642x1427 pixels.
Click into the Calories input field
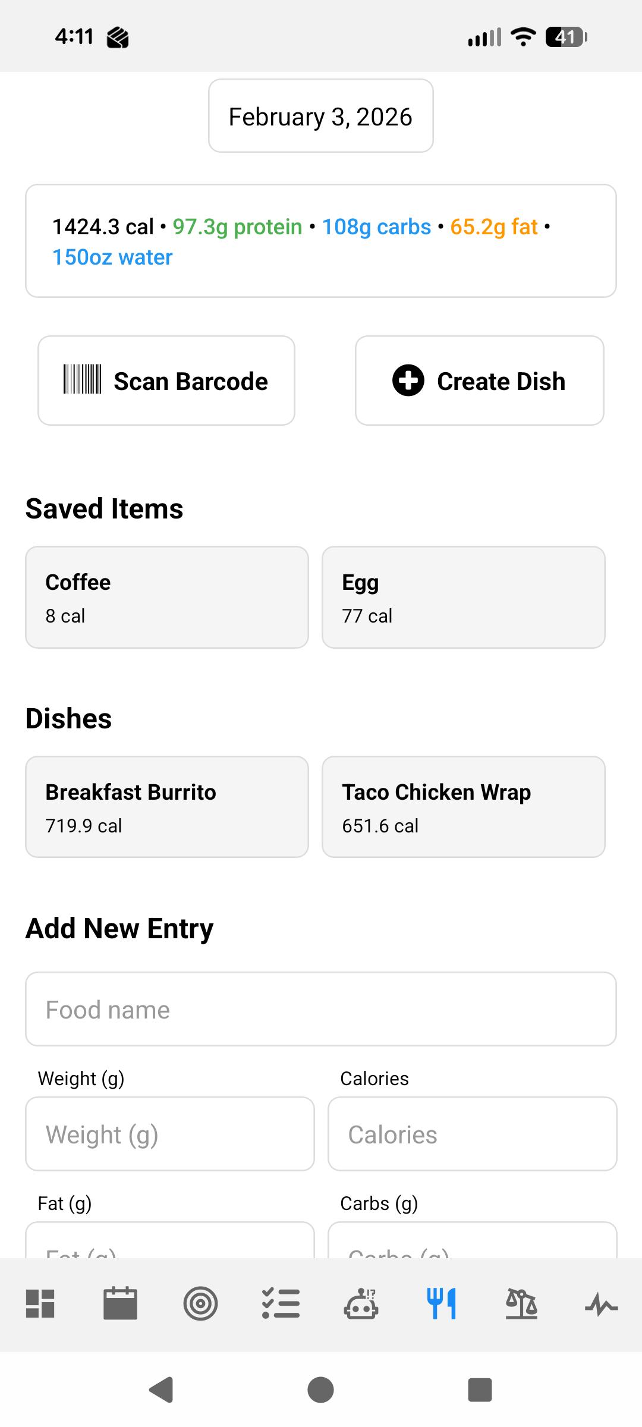473,1134
